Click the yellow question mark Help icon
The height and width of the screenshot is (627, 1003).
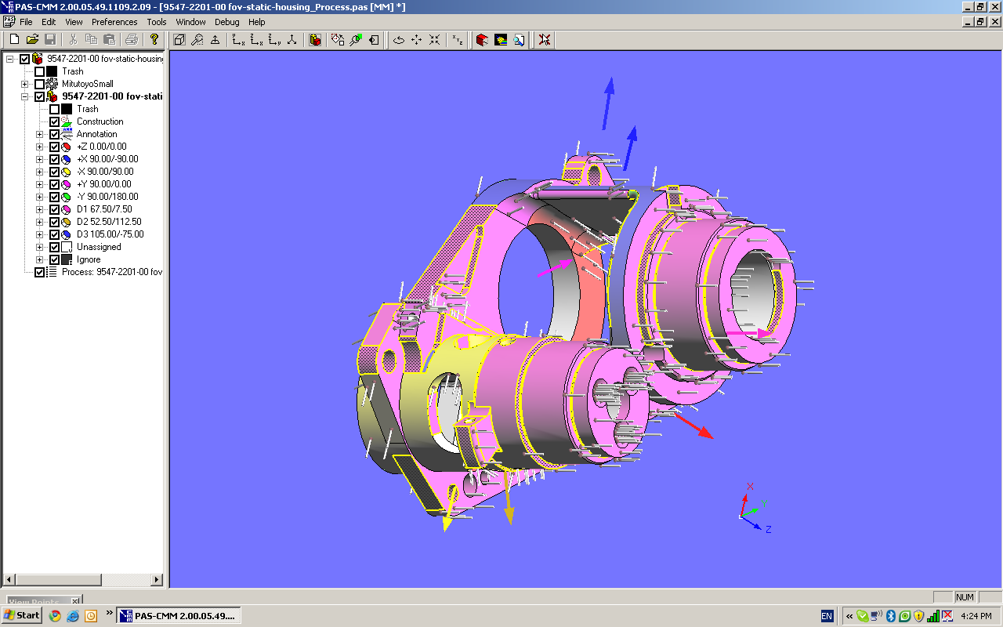point(154,40)
